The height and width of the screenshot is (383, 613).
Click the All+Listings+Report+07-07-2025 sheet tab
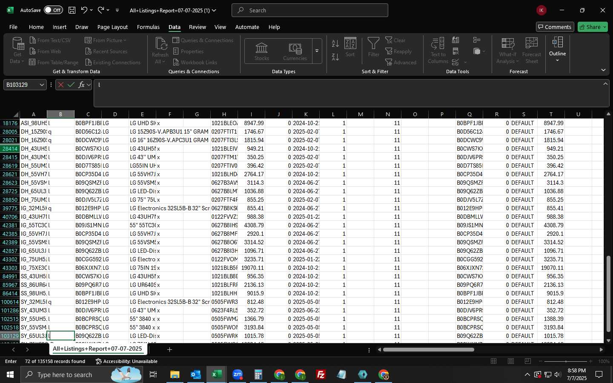[97, 349]
